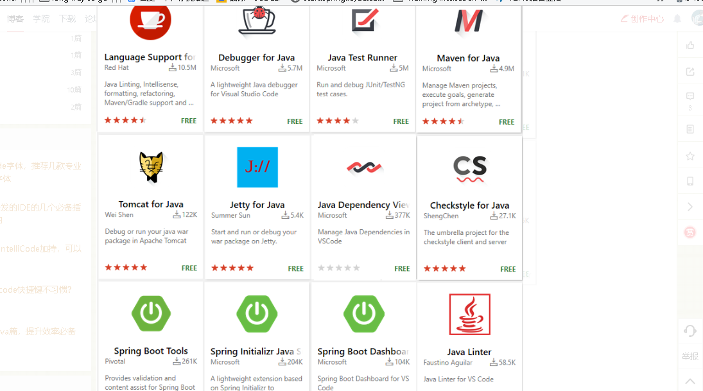The width and height of the screenshot is (703, 391).
Task: Click the mobile phone icon in right sidebar
Action: [690, 181]
